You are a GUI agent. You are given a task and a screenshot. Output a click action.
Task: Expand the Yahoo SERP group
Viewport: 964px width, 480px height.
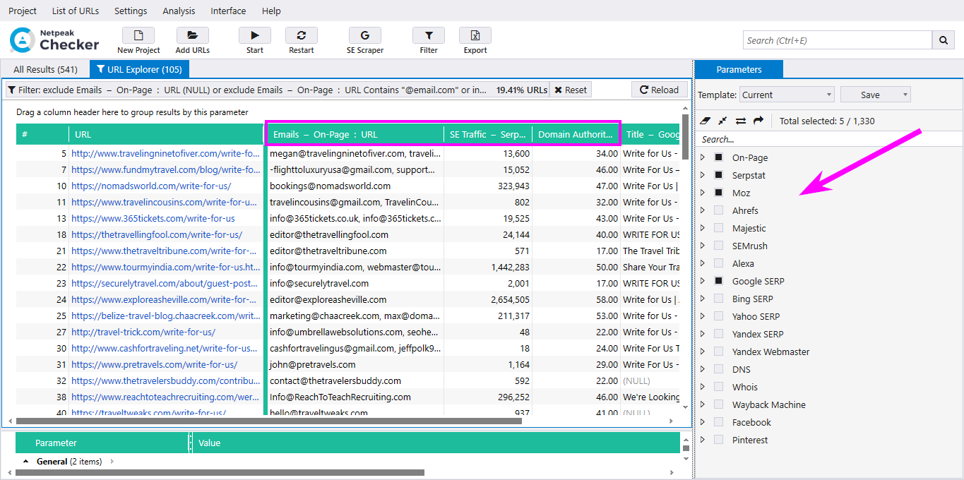coord(703,316)
